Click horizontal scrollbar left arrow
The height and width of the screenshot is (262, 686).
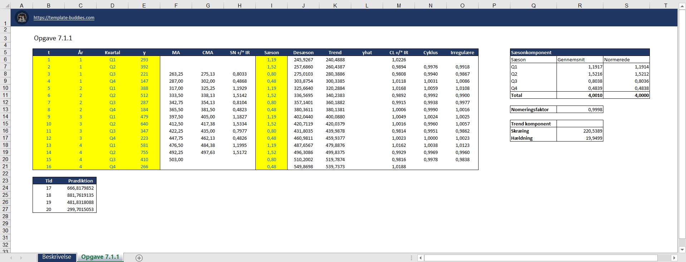(x=421, y=258)
